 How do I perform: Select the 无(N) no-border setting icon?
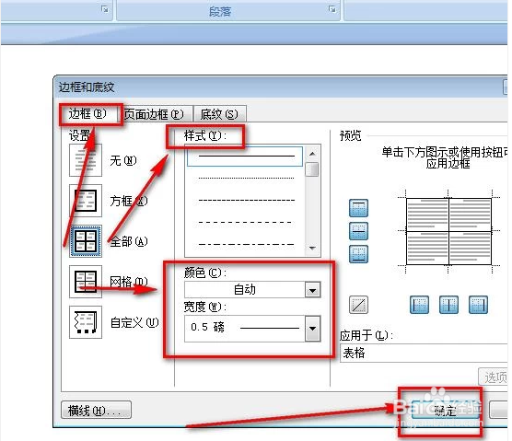pyautogui.click(x=86, y=160)
